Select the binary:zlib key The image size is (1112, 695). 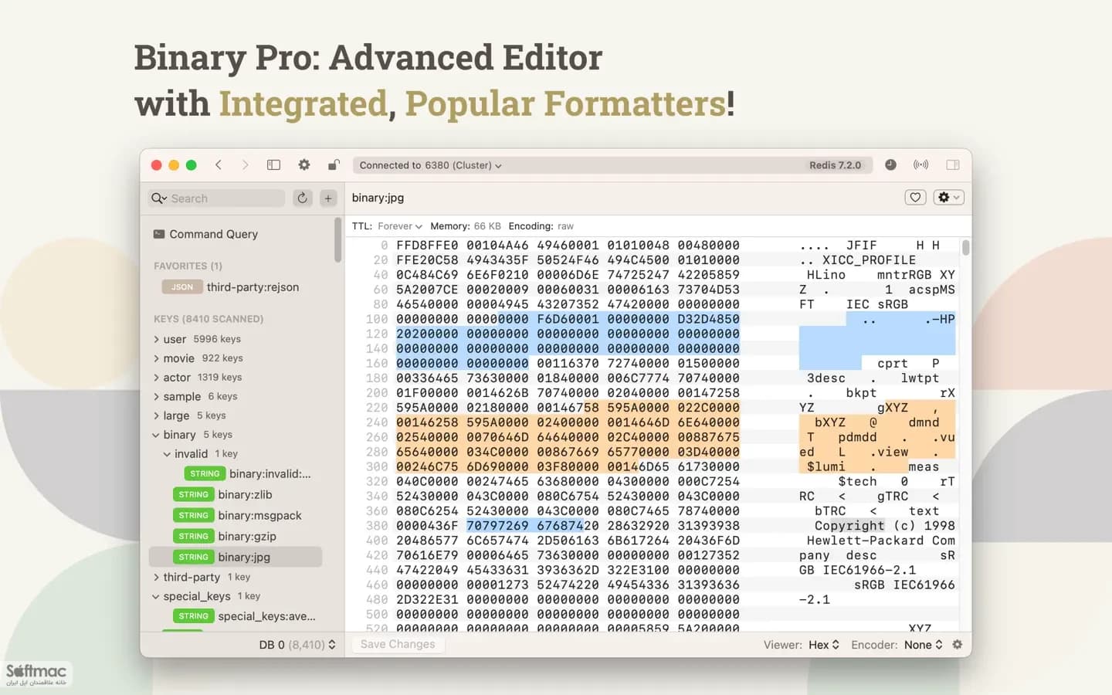[x=245, y=495]
